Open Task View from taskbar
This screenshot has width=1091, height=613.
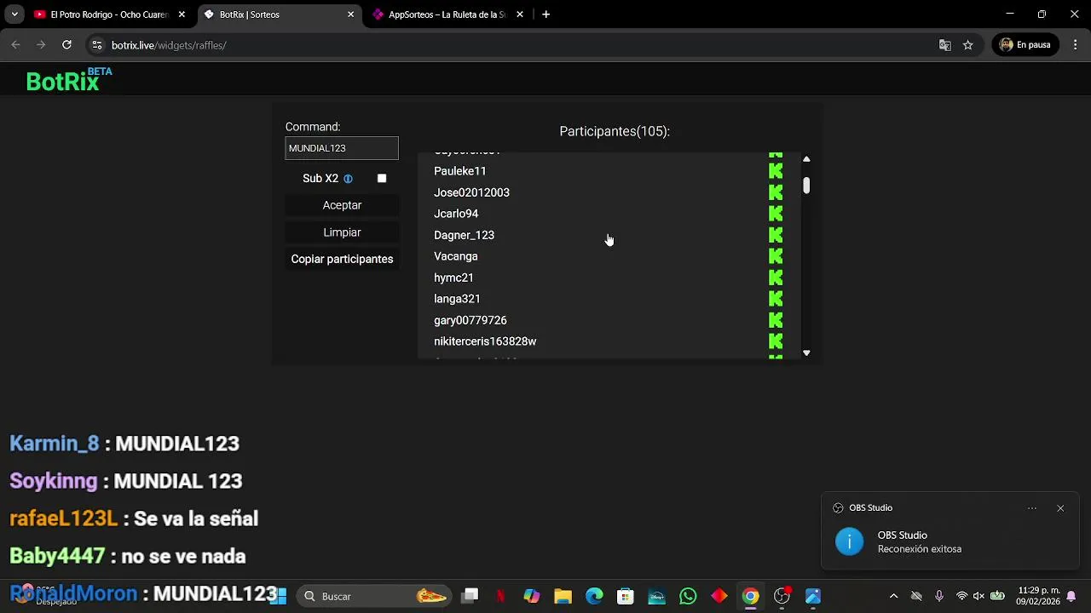(470, 596)
